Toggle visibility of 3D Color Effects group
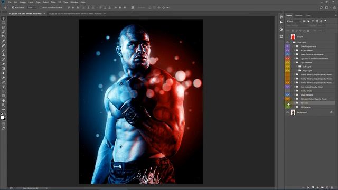 pyautogui.click(x=287, y=50)
